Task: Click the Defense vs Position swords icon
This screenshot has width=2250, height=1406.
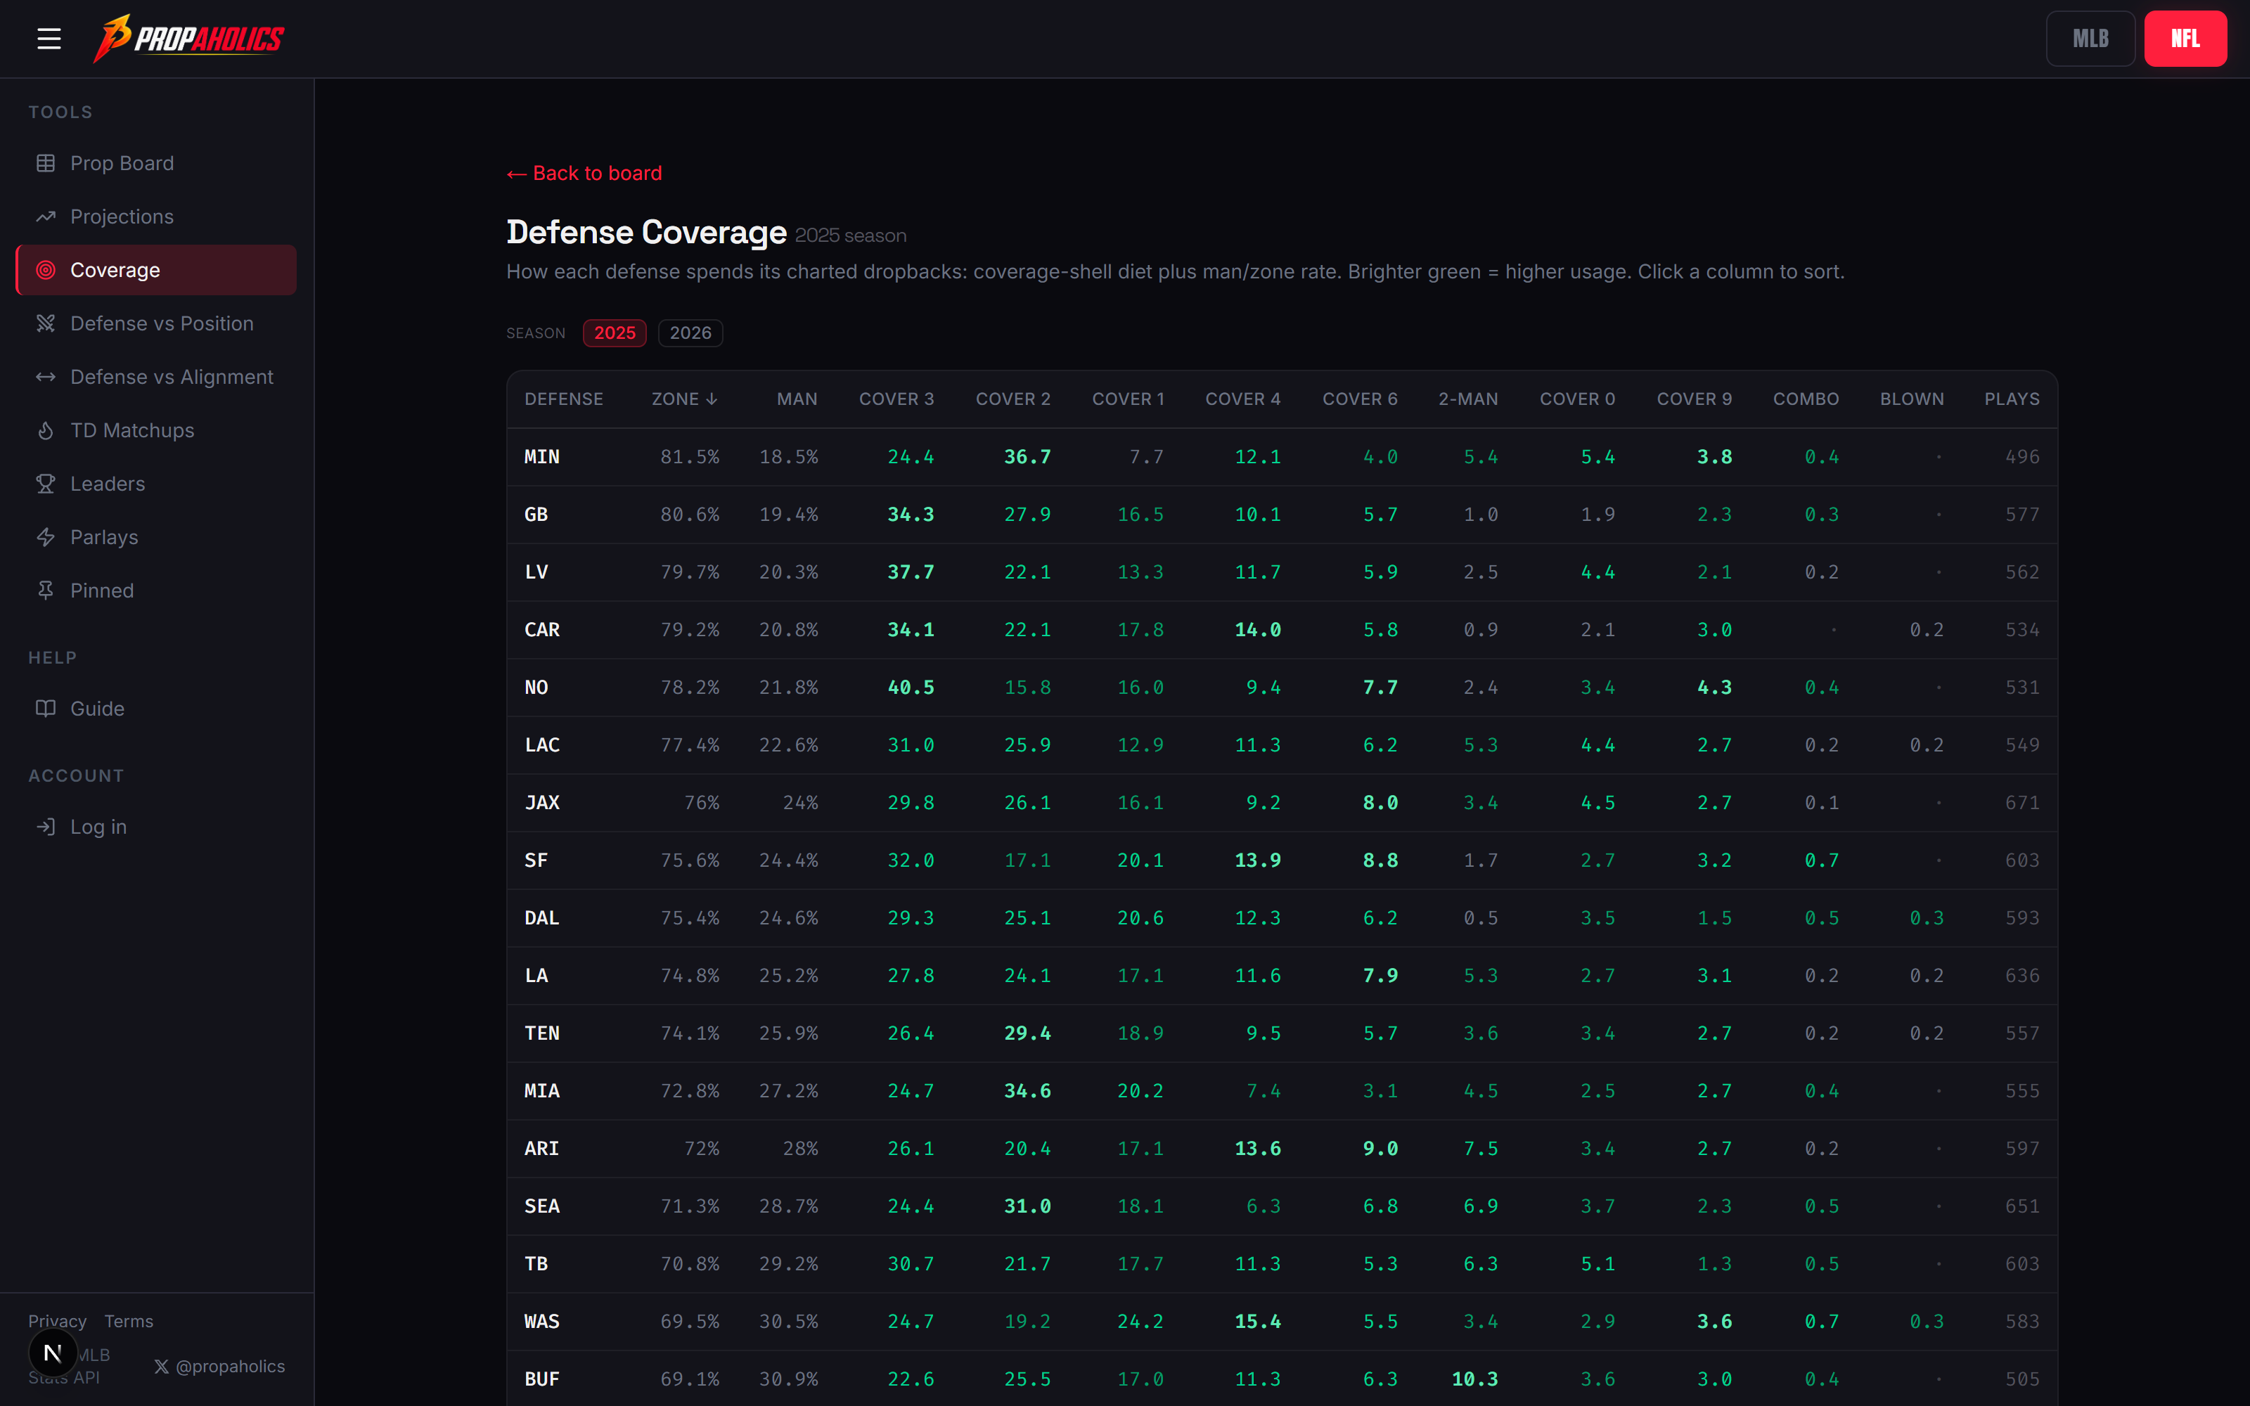Action: pos(46,323)
